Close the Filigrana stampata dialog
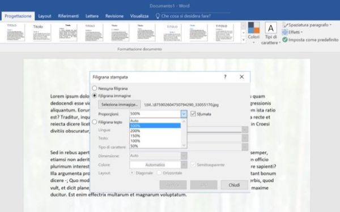 [241, 77]
